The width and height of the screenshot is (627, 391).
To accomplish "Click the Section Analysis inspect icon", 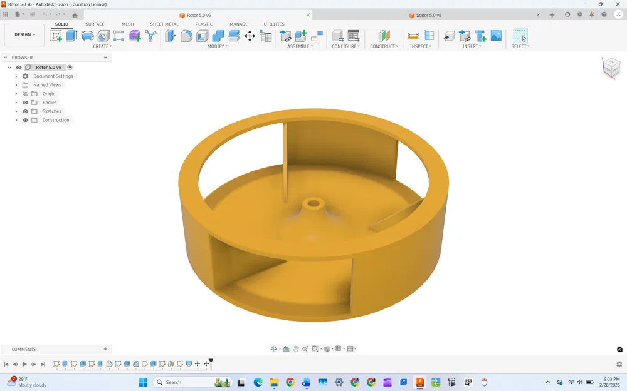I will (x=429, y=36).
